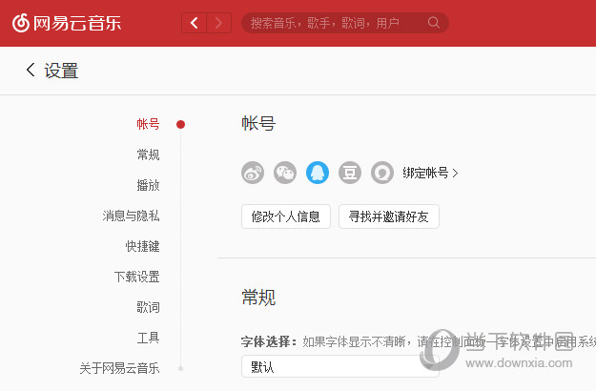Select 工具 in the settings sidebar

pyautogui.click(x=148, y=338)
